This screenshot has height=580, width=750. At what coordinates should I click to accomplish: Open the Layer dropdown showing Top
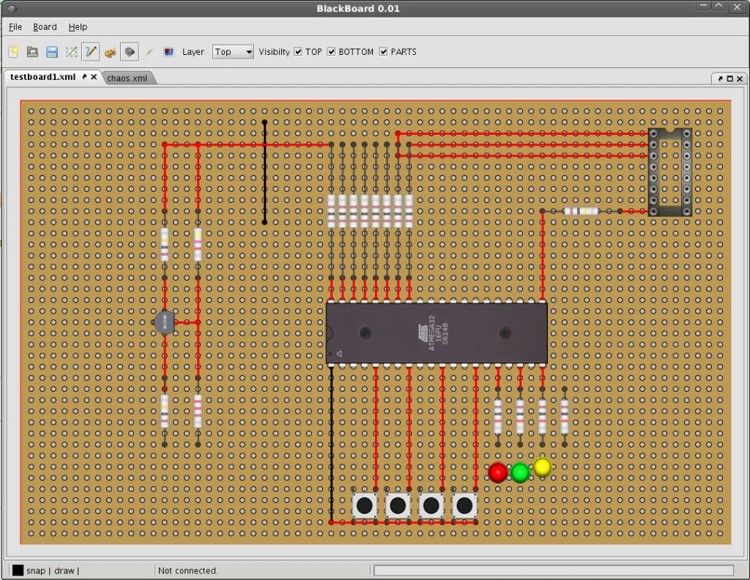232,51
